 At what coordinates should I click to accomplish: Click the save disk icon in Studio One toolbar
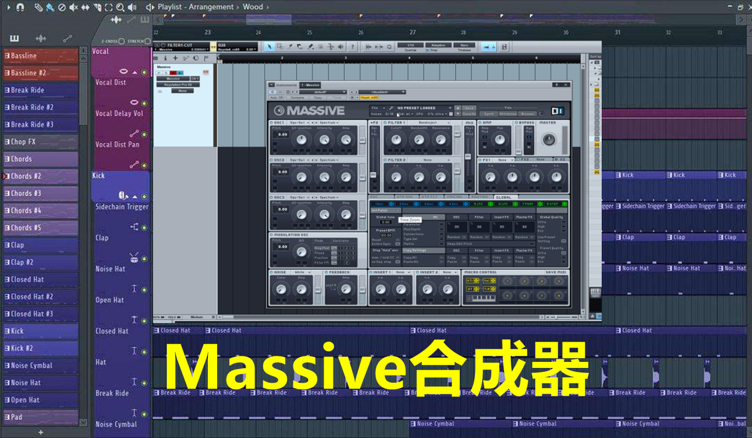tap(504, 47)
